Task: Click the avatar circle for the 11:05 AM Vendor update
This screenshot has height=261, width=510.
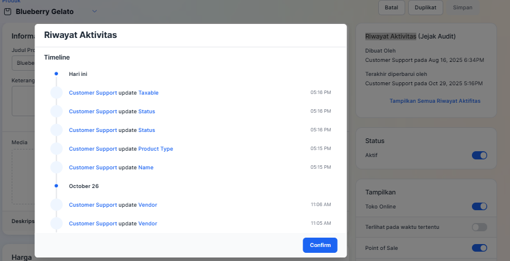Action: (x=56, y=224)
